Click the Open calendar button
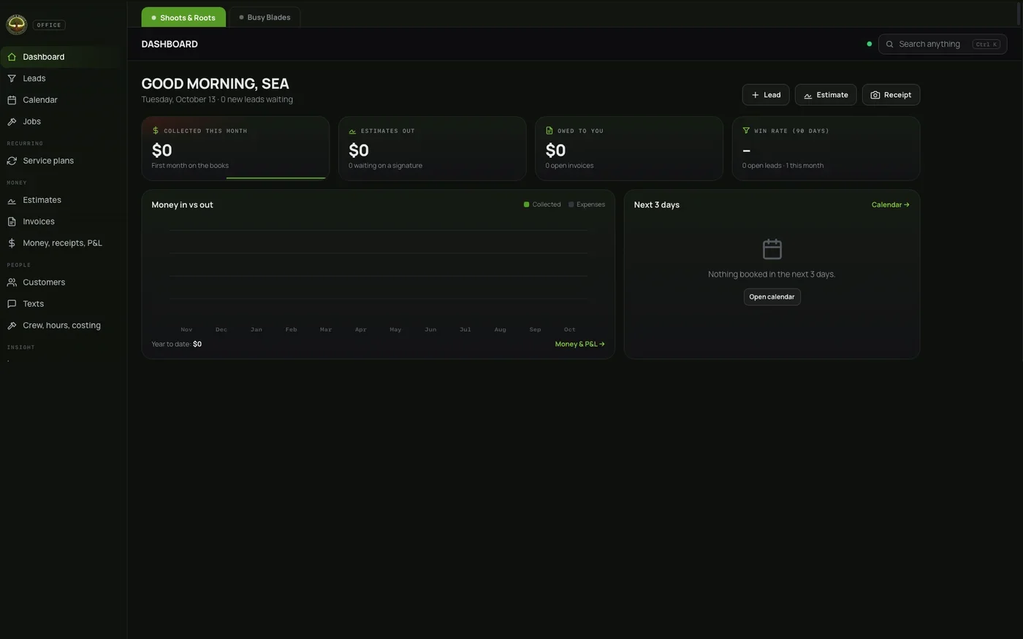This screenshot has width=1023, height=639. 772,297
